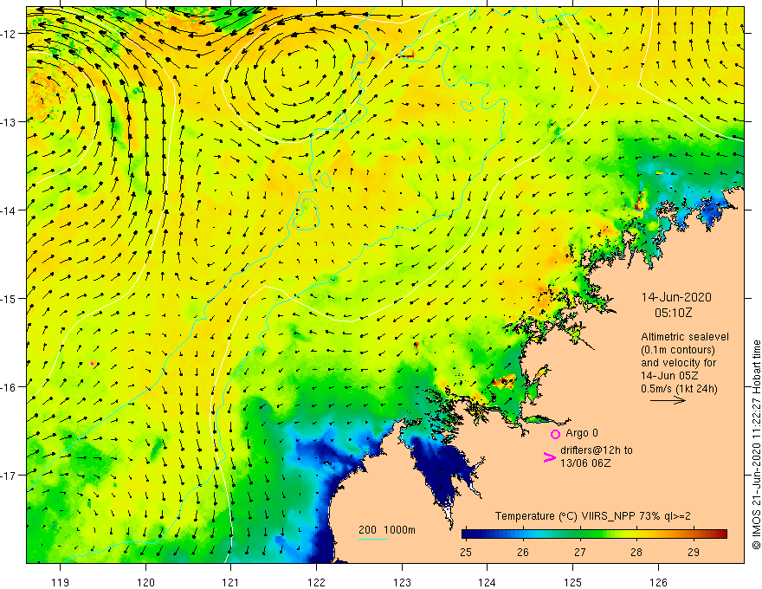Screen dimensions: 762x589
Task: Click the latitude axis label -17
Action: 10,475
